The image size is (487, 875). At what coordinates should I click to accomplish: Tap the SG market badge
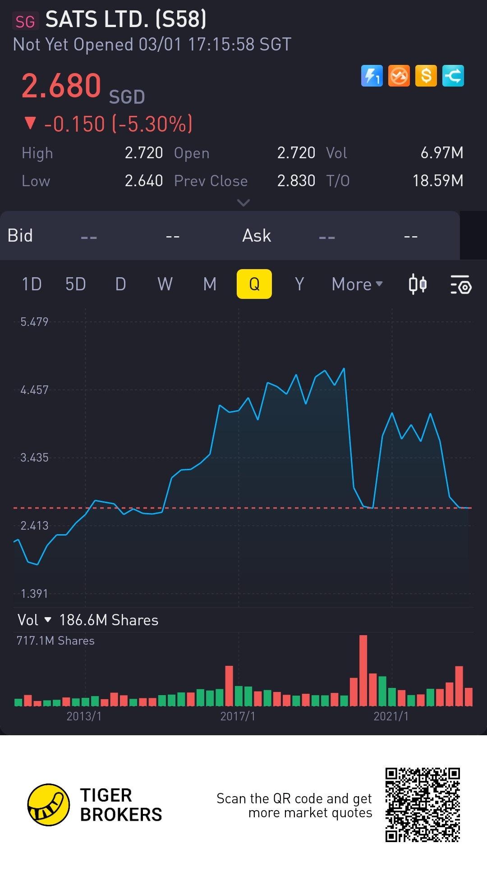25,21
